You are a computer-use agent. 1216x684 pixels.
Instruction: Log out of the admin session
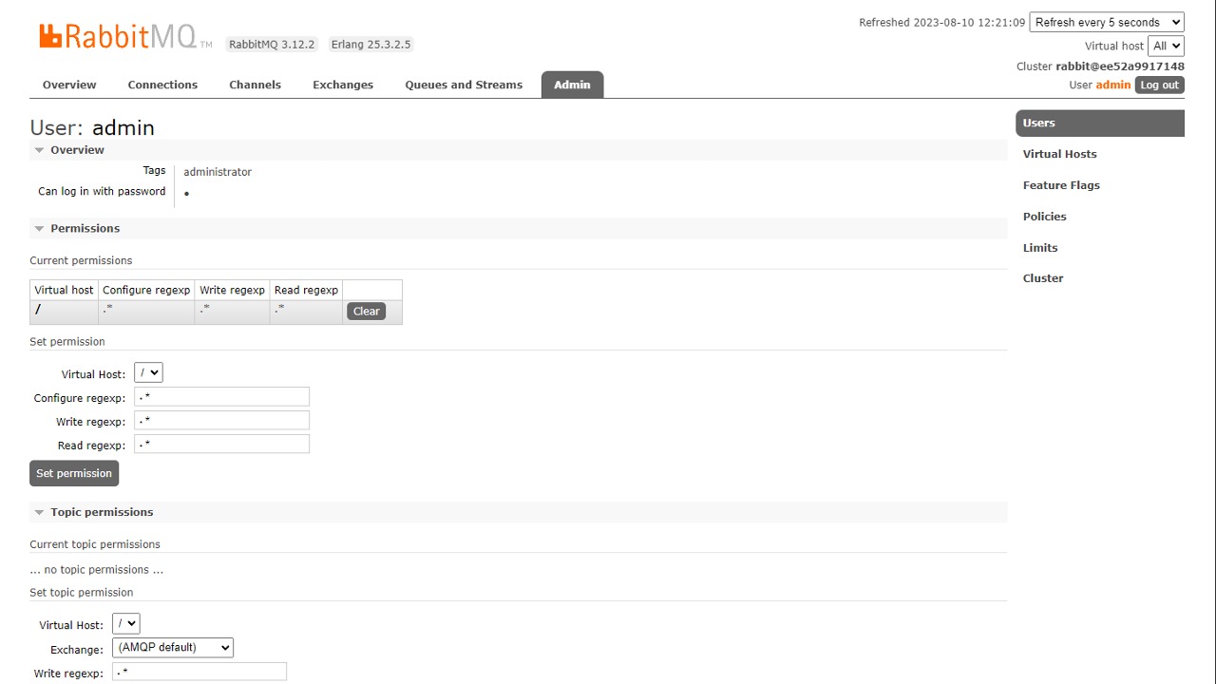coord(1159,85)
